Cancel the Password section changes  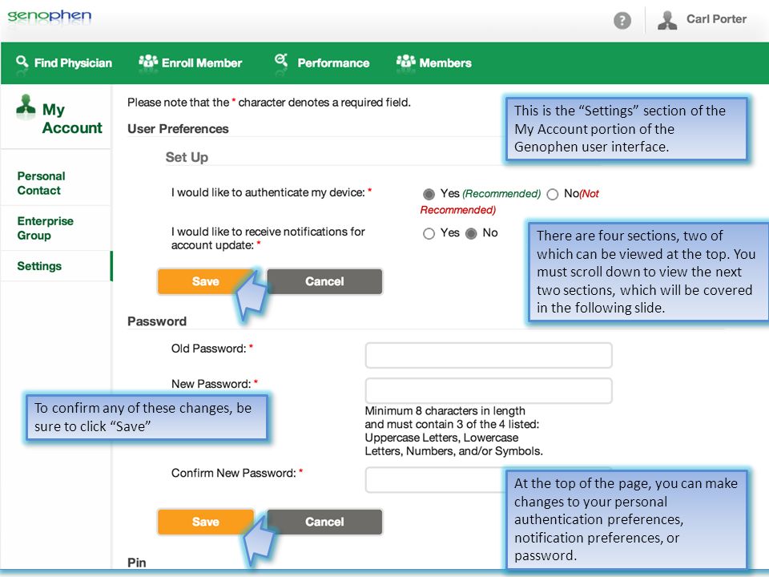click(x=324, y=522)
